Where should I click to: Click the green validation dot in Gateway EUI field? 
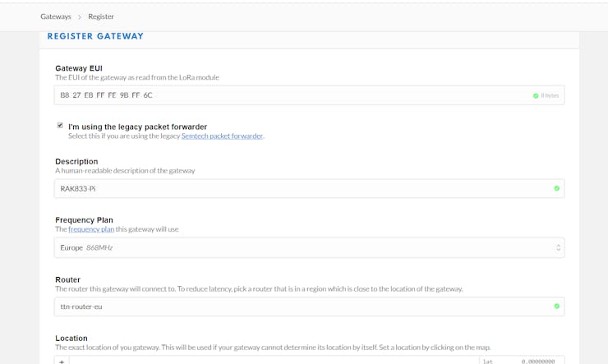click(536, 96)
